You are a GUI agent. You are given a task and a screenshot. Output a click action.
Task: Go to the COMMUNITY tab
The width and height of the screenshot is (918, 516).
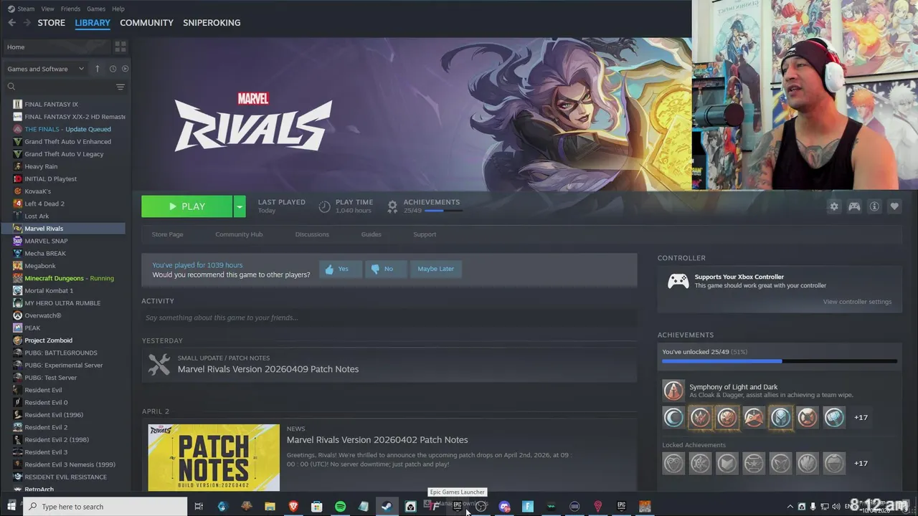click(146, 23)
